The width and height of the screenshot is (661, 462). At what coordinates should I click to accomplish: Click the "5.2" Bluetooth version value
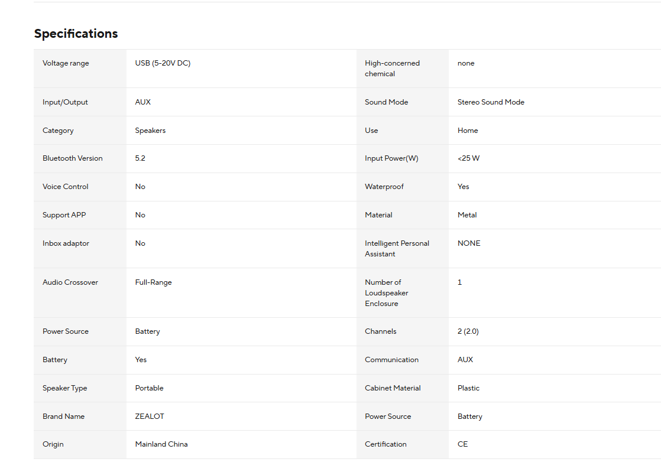click(x=140, y=158)
